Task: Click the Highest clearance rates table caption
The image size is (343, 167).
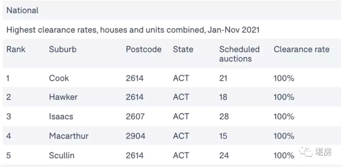Action: 133,30
